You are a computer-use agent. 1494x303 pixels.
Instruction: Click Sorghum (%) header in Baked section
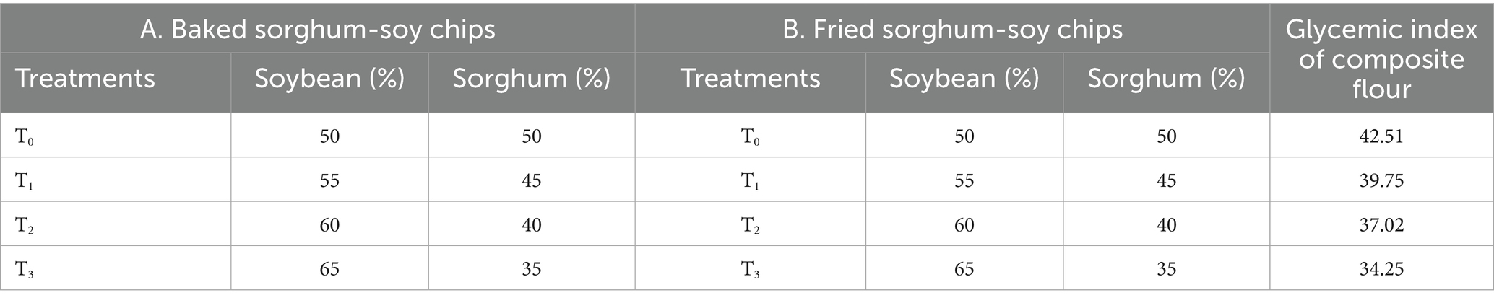(x=531, y=79)
